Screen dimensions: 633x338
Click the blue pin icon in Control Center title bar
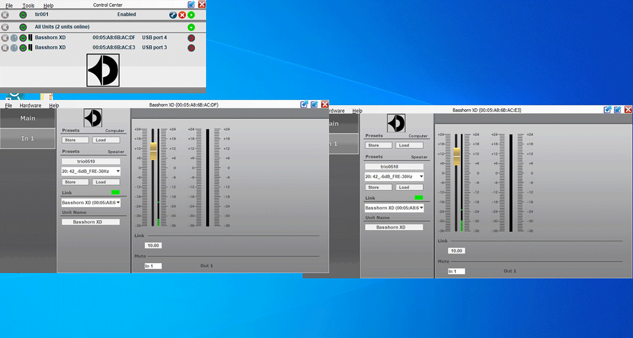(191, 4)
